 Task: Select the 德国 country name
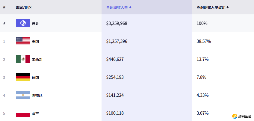(35, 77)
